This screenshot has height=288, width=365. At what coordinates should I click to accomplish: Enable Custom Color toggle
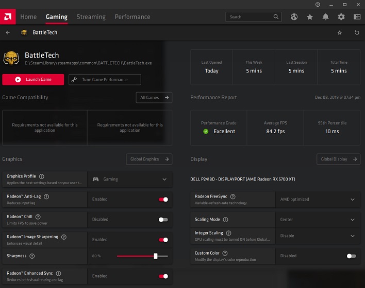351,256
